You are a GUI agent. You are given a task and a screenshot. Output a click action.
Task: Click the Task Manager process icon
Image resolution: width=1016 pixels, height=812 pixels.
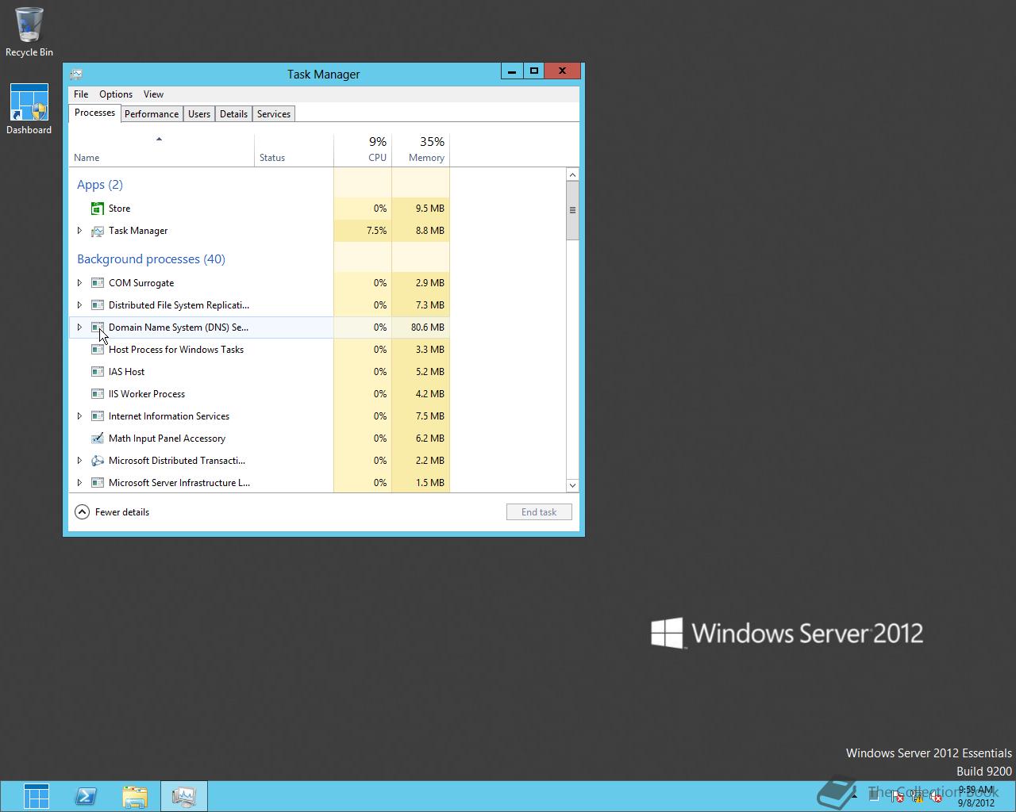click(98, 231)
